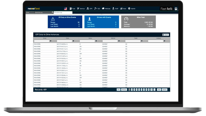Open the Stats menu

(123, 9)
